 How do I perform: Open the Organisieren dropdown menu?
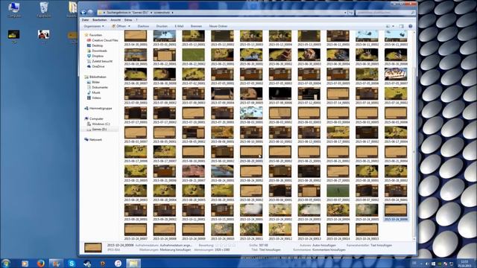coord(94,26)
